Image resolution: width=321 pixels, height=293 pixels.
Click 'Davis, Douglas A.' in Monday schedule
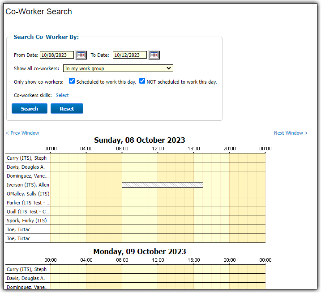click(x=26, y=279)
